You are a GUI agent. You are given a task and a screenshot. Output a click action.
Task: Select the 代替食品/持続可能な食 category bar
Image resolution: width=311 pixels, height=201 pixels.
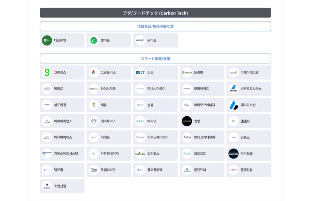click(155, 26)
